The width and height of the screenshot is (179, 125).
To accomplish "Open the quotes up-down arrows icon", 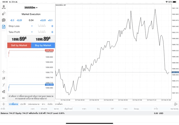I will [4, 13].
